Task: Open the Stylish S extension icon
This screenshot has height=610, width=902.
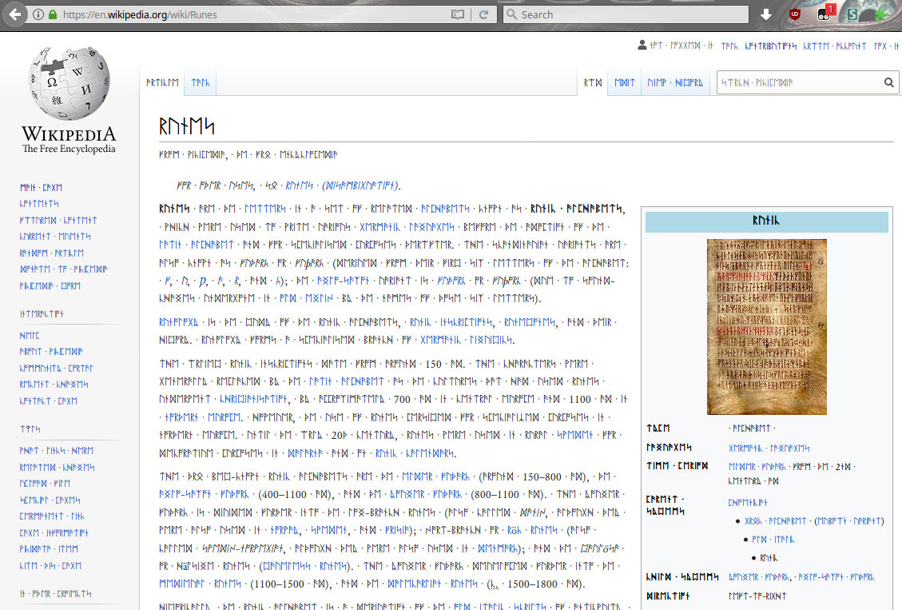Action: [852, 14]
